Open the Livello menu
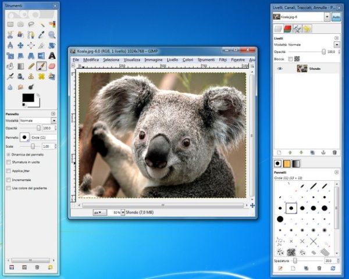The width and height of the screenshot is (349, 279). coord(172,60)
